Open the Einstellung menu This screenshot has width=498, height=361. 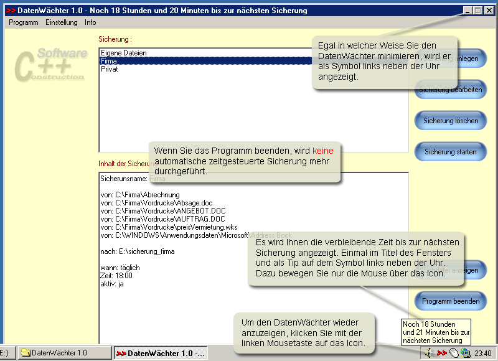pos(62,22)
